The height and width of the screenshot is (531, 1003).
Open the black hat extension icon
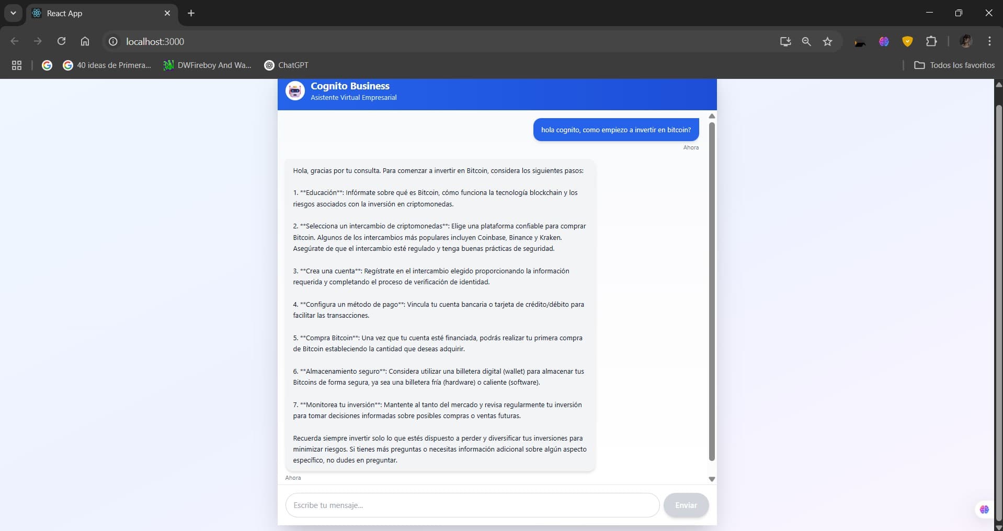pos(860,42)
